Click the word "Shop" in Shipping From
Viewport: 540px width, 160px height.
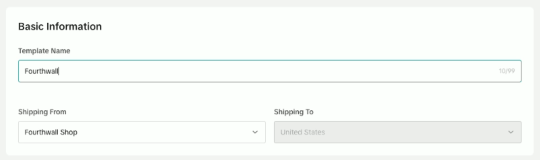coord(69,132)
